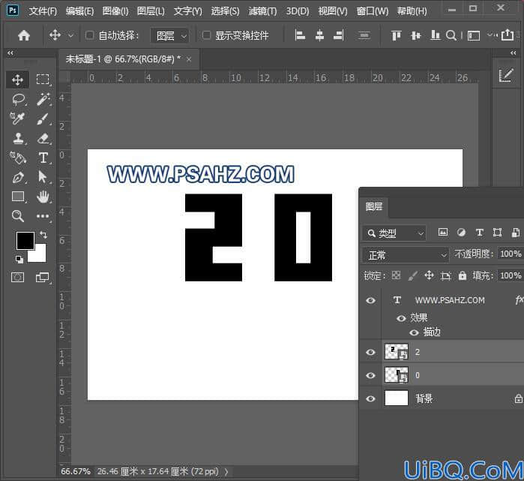
Task: Open the Image menu
Action: click(x=115, y=11)
